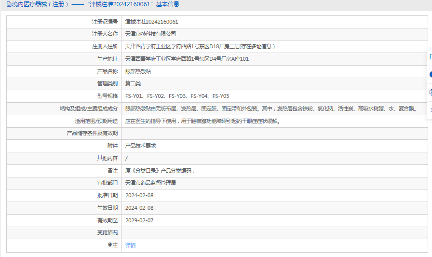
Task: Click the expiry date 2029-02-07
Action: pyautogui.click(x=139, y=220)
